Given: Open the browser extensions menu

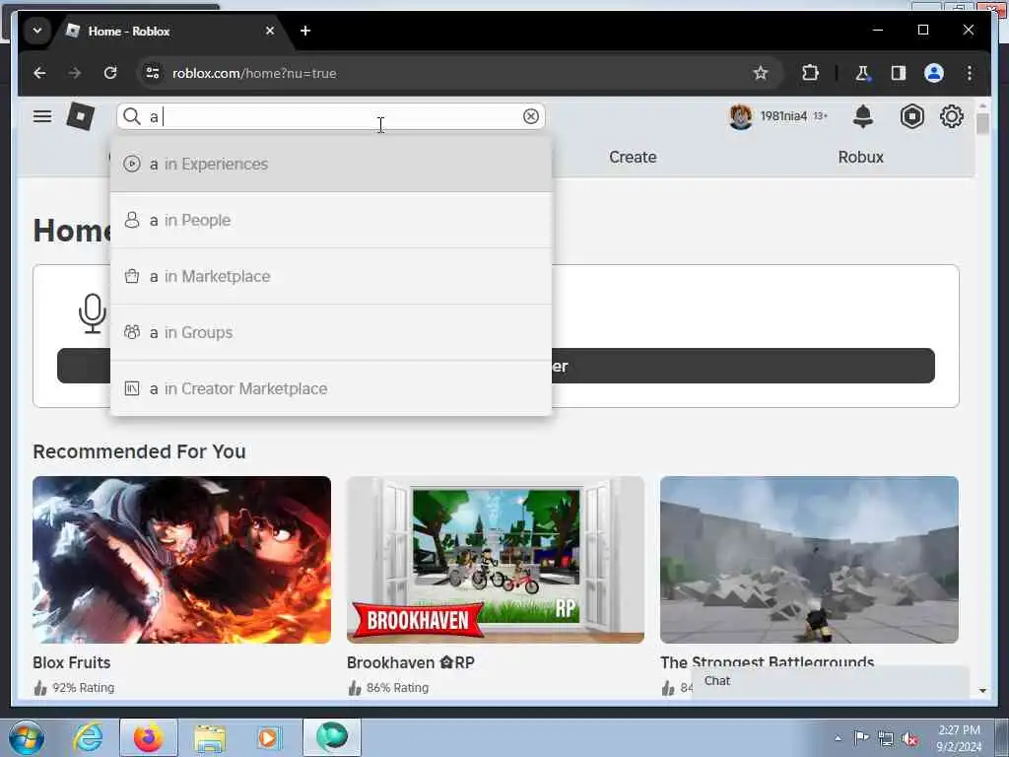Looking at the screenshot, I should (810, 73).
